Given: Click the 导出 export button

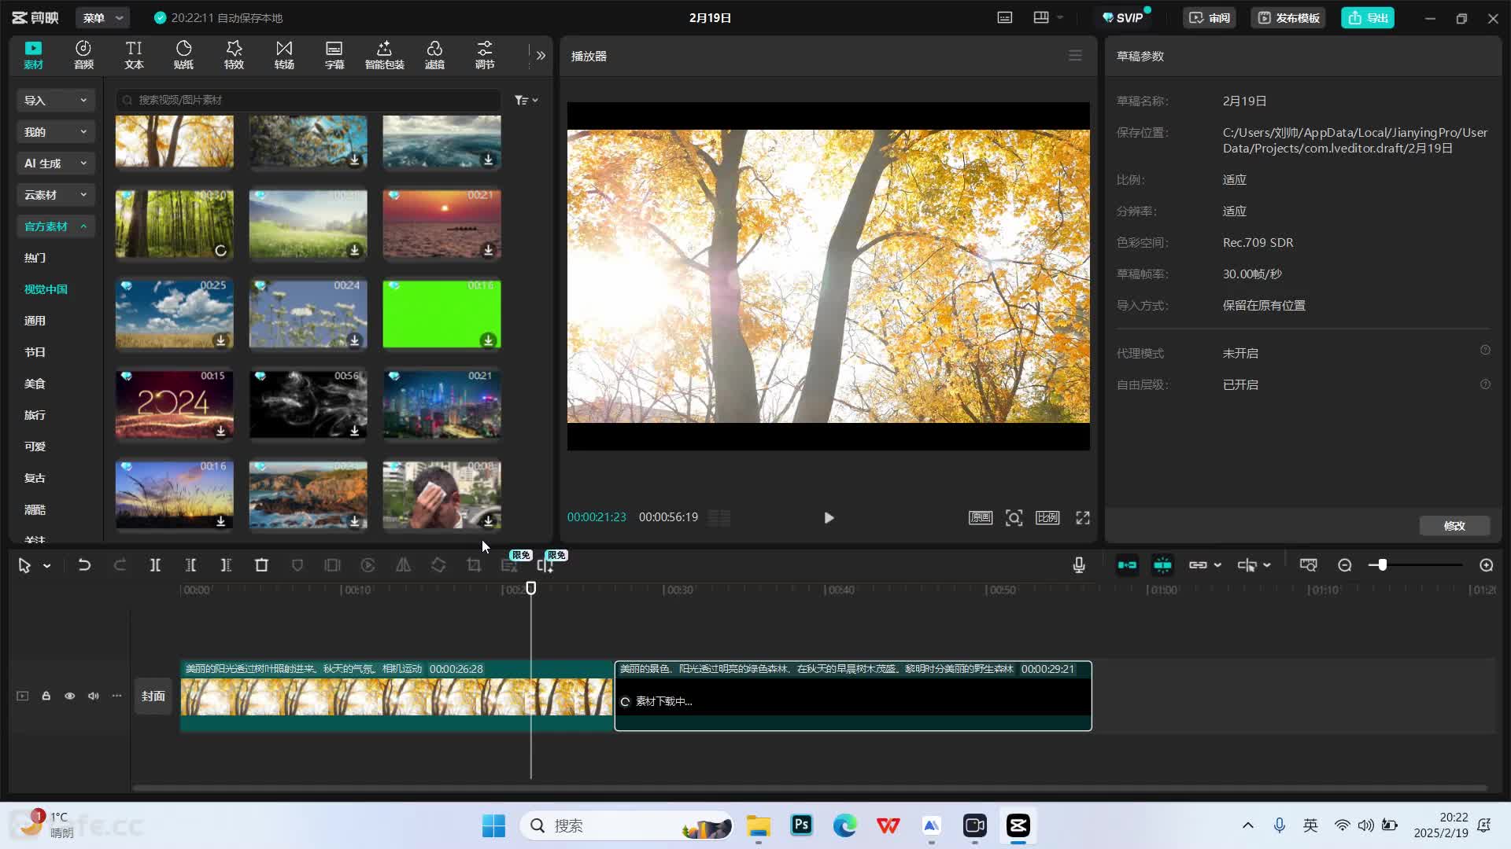Looking at the screenshot, I should point(1368,17).
